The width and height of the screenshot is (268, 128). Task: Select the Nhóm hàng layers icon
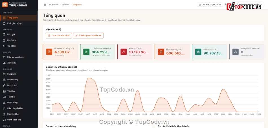tap(4, 80)
